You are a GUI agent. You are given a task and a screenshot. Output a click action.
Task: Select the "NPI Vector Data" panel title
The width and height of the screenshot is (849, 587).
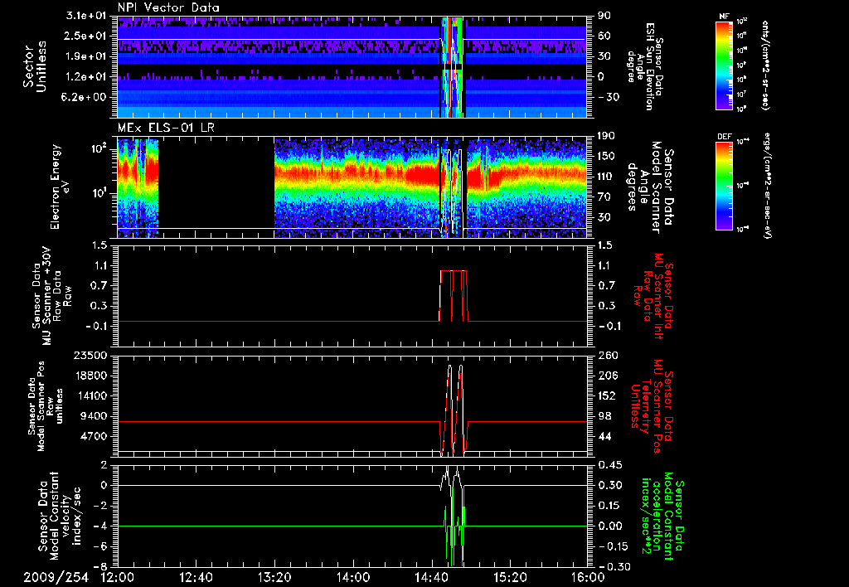(x=168, y=7)
